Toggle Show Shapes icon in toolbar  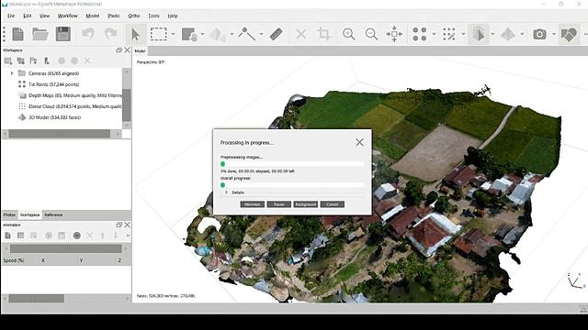[569, 35]
